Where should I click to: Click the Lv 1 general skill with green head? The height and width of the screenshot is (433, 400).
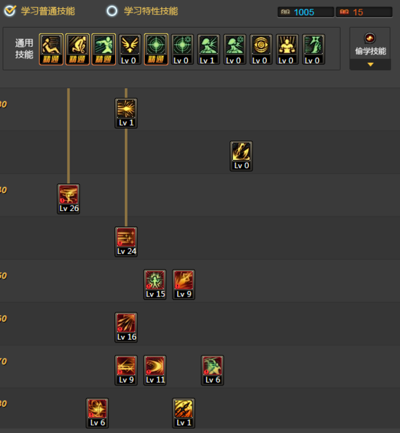click(208, 49)
